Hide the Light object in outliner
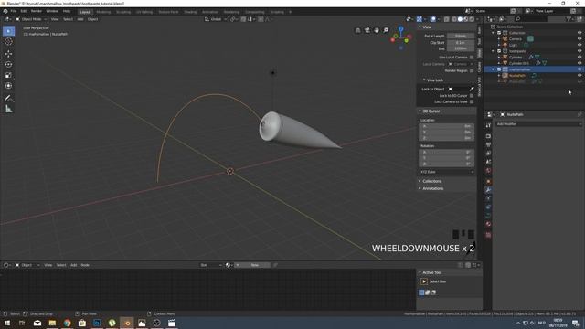Viewport: 585px width, 329px height. tap(580, 45)
